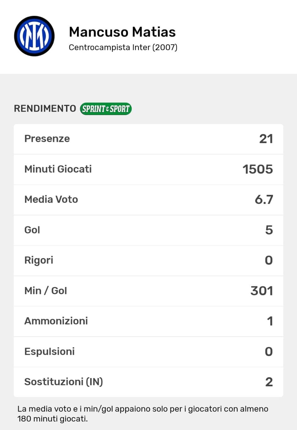This screenshot has width=297, height=430.
Task: Tap the Media Voto label
Action: pos(51,200)
